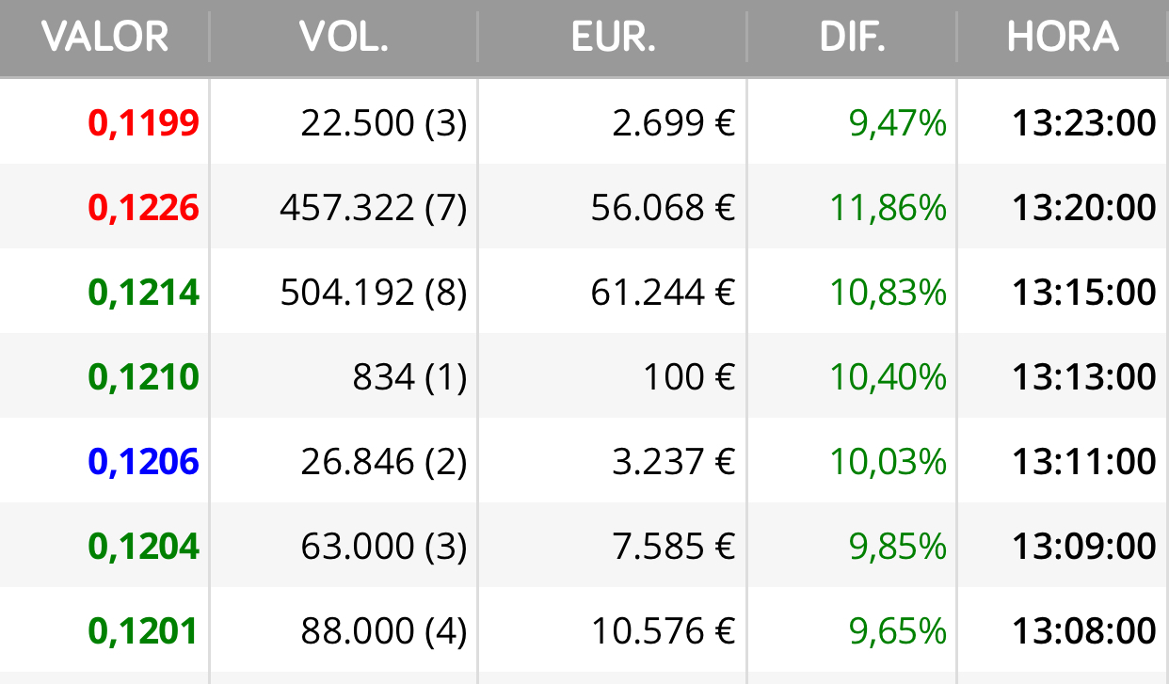Sort by the VOL. column header
1169x684 pixels.
344,38
